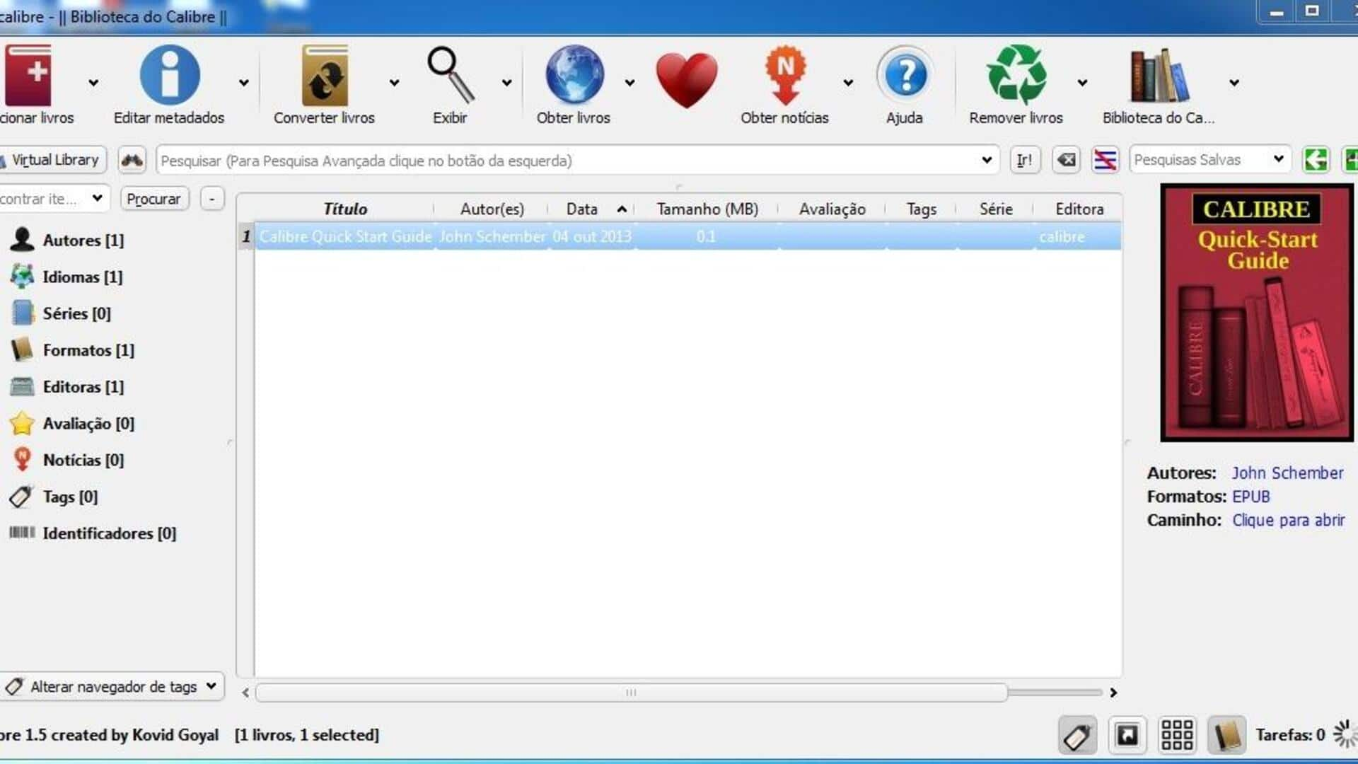Open Editar metadados info icon
The height and width of the screenshot is (764, 1358).
[x=170, y=75]
